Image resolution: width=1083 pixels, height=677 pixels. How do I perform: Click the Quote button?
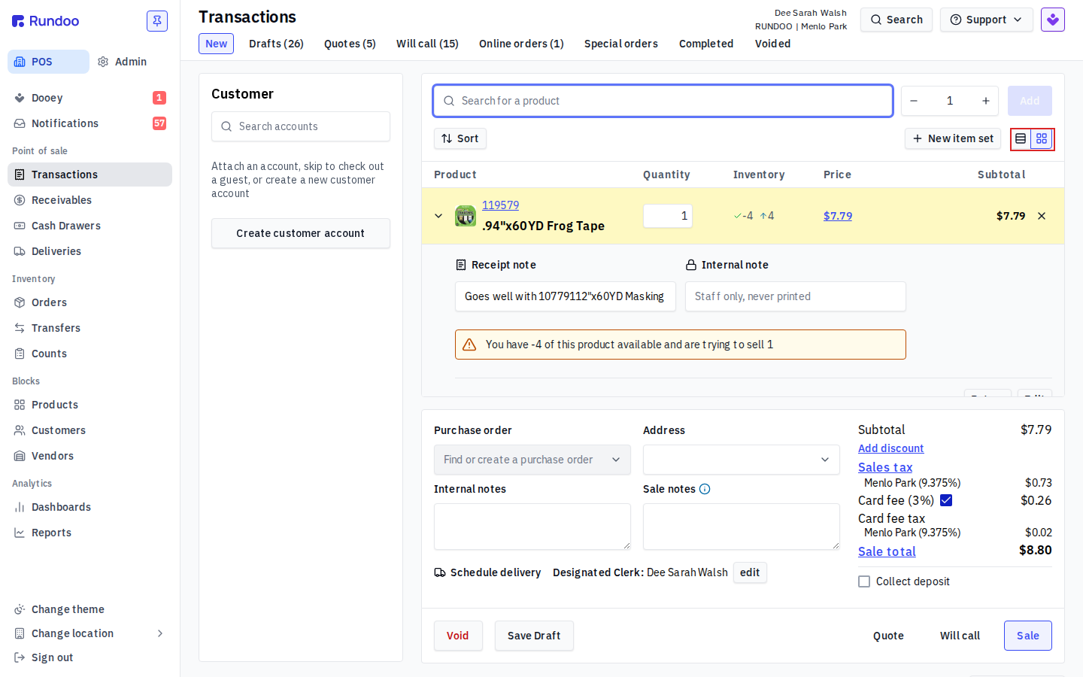[x=888, y=636]
